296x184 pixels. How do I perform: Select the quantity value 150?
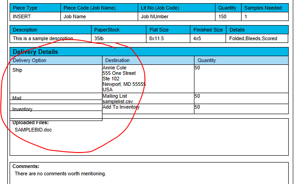click(x=222, y=16)
